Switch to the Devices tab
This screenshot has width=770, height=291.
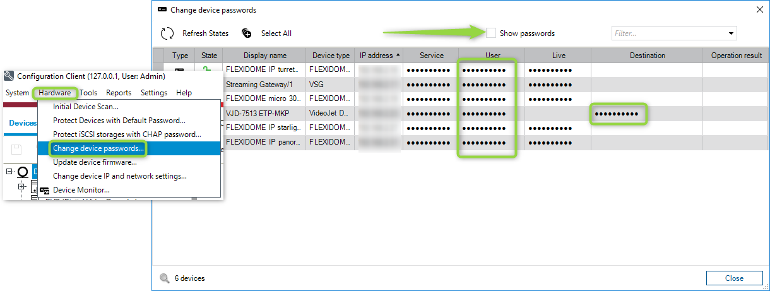tap(23, 123)
